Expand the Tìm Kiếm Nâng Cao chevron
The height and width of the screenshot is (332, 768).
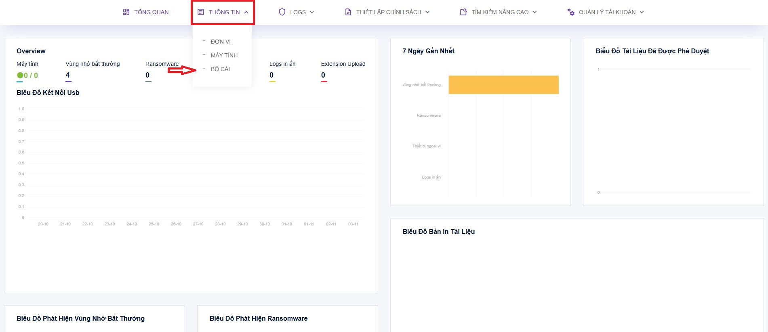coord(534,12)
